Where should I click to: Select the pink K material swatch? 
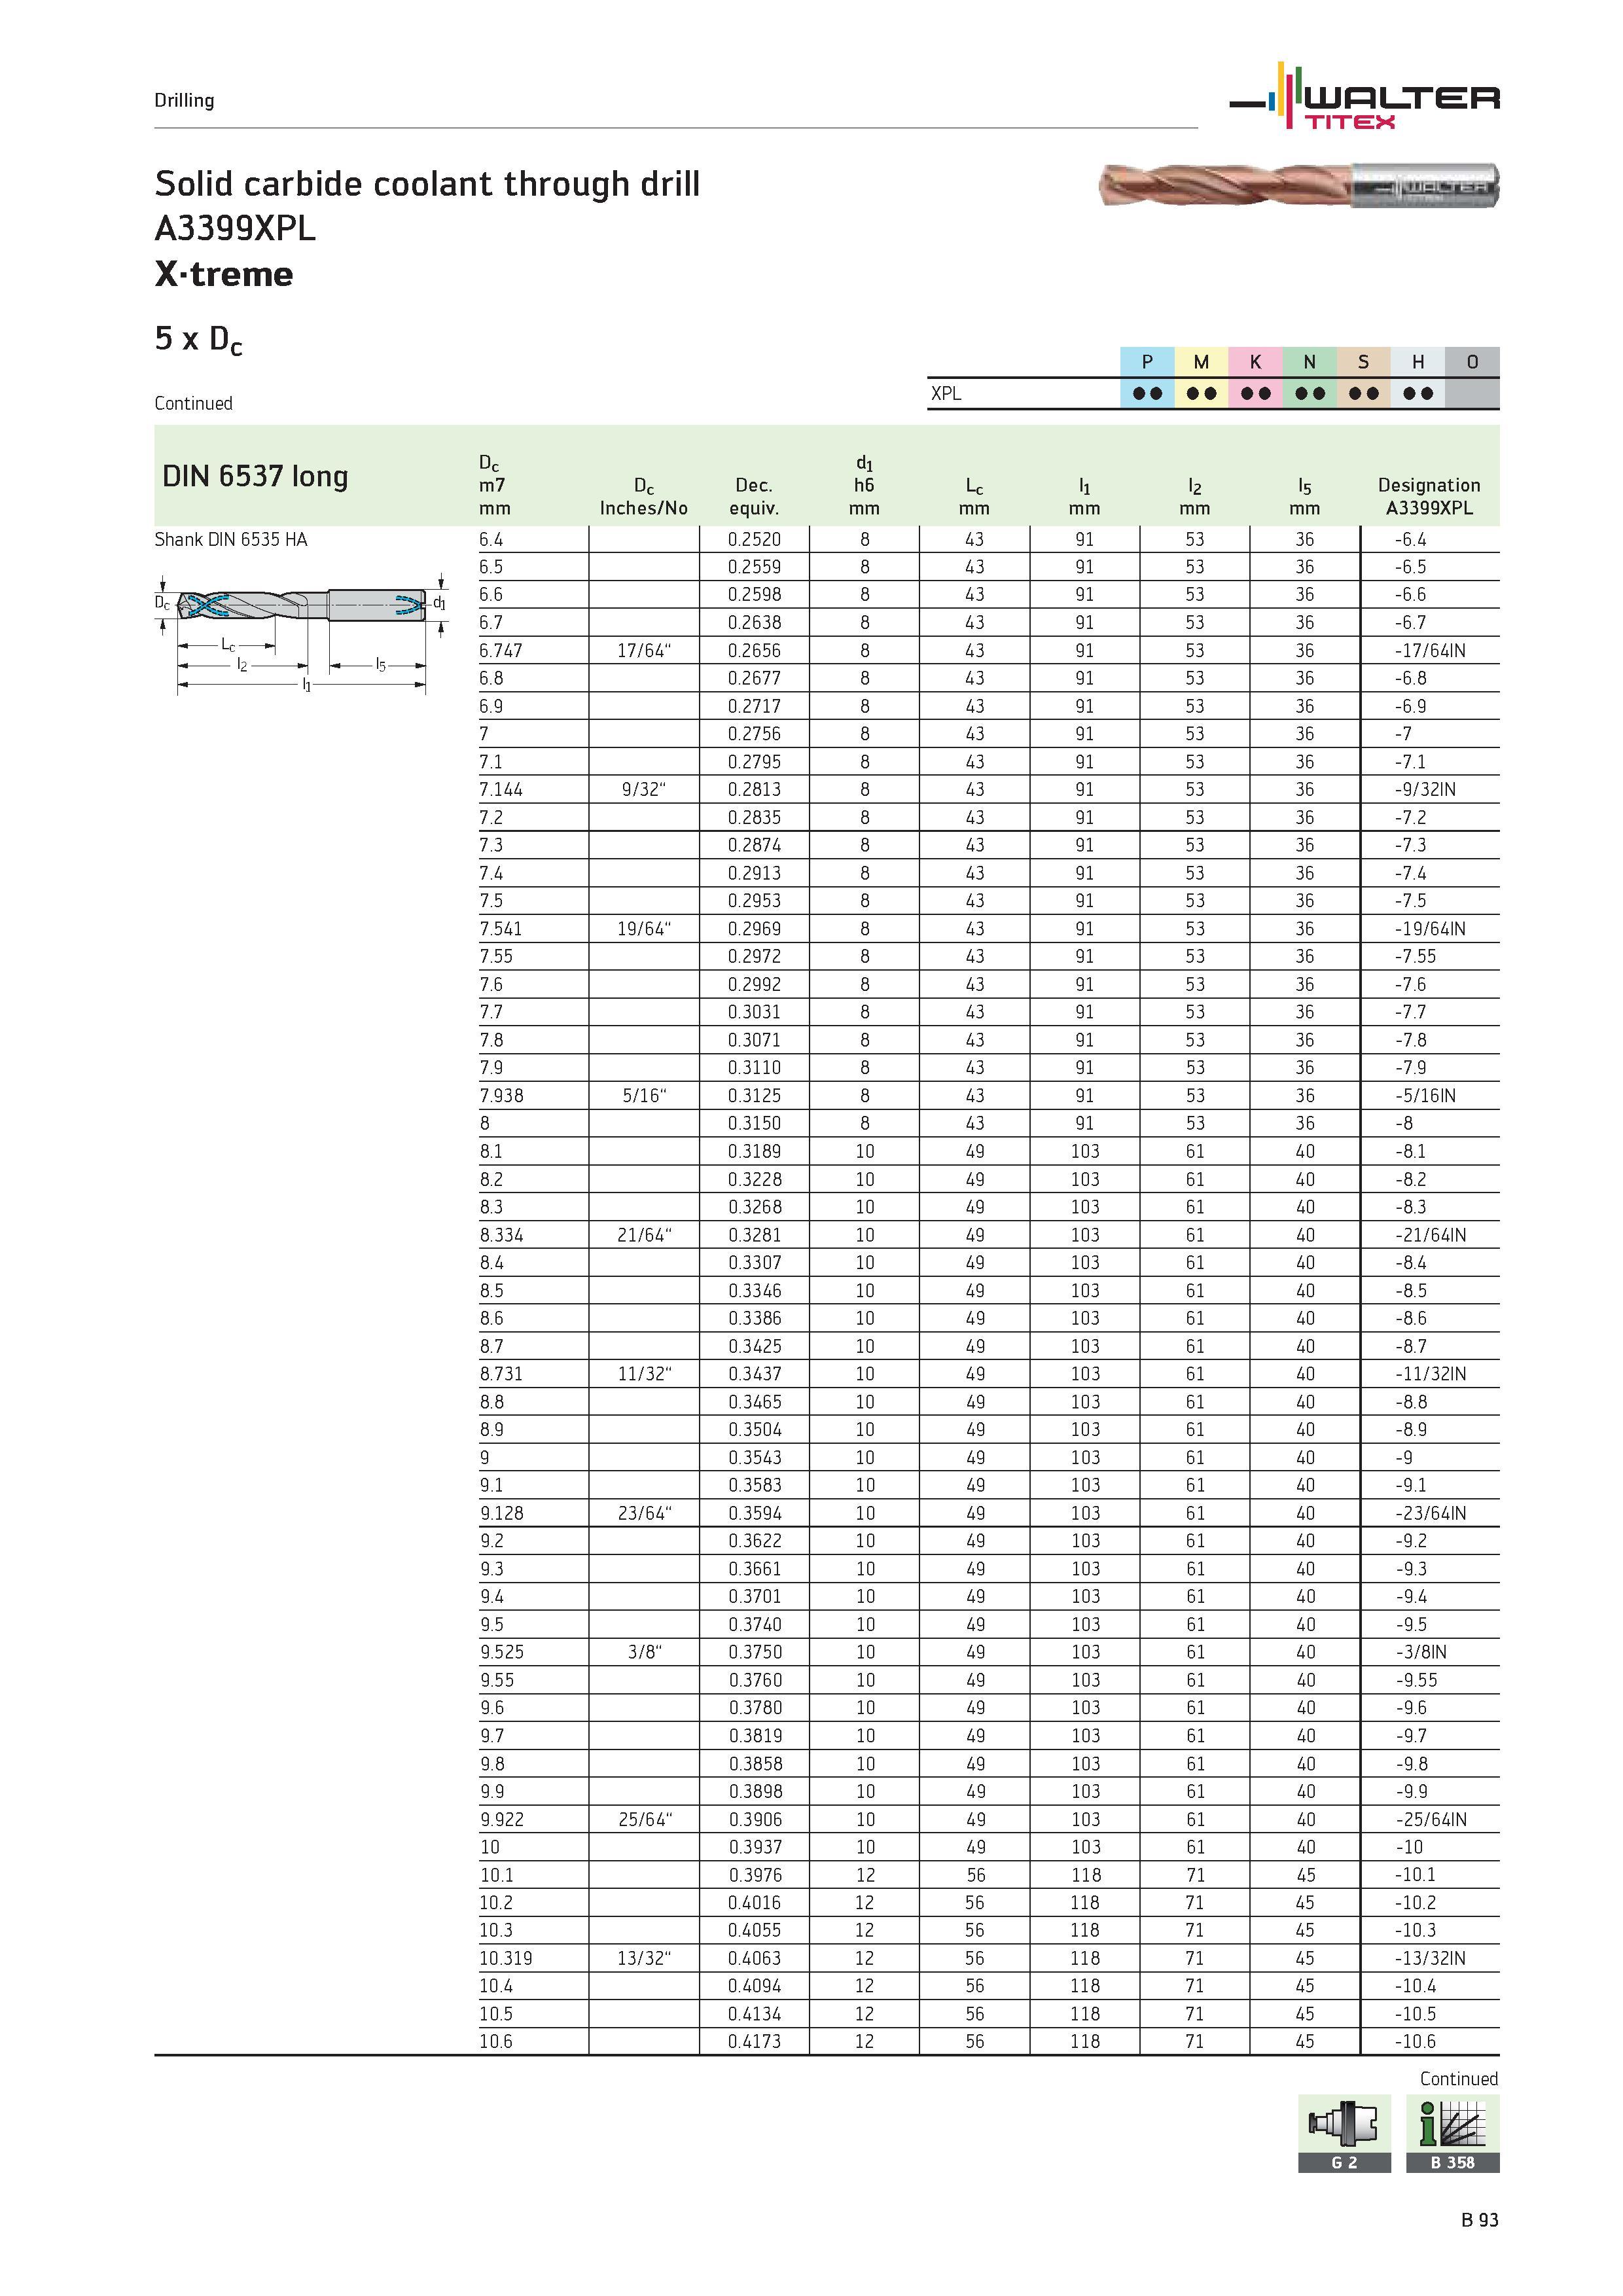coord(1255,362)
